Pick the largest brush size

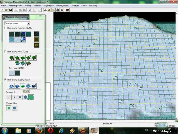(31, 98)
